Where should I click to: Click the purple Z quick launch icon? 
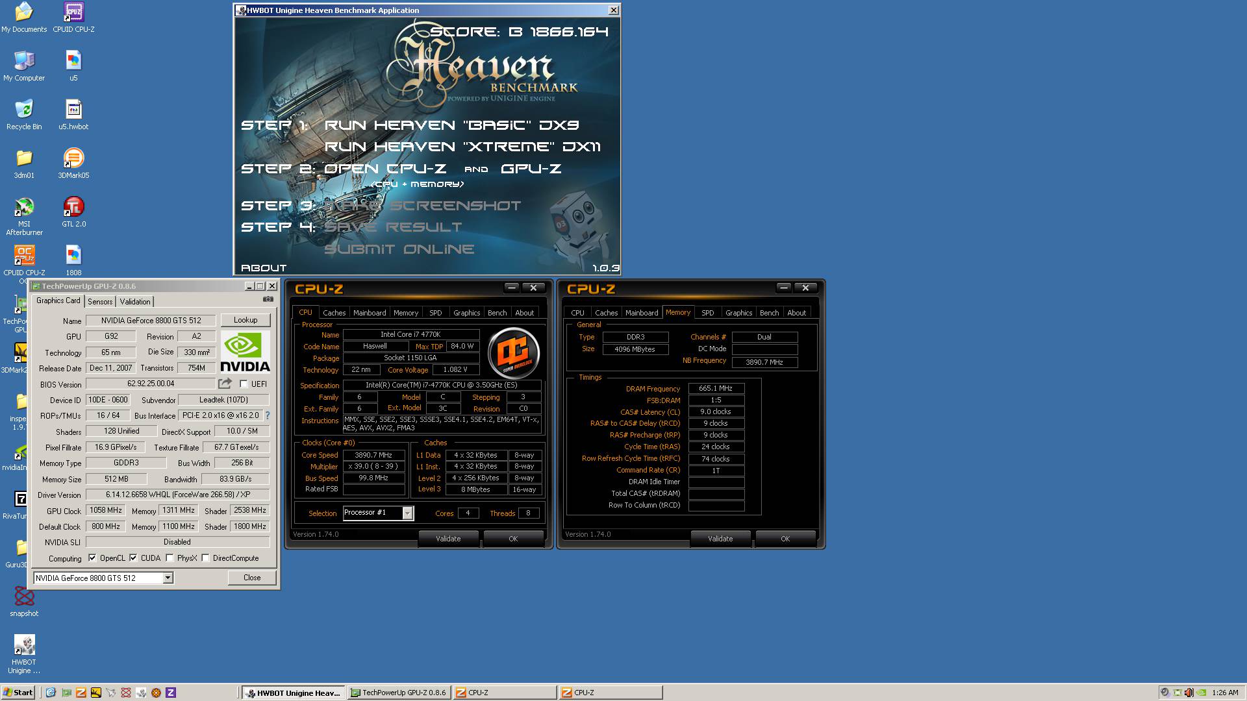[171, 693]
